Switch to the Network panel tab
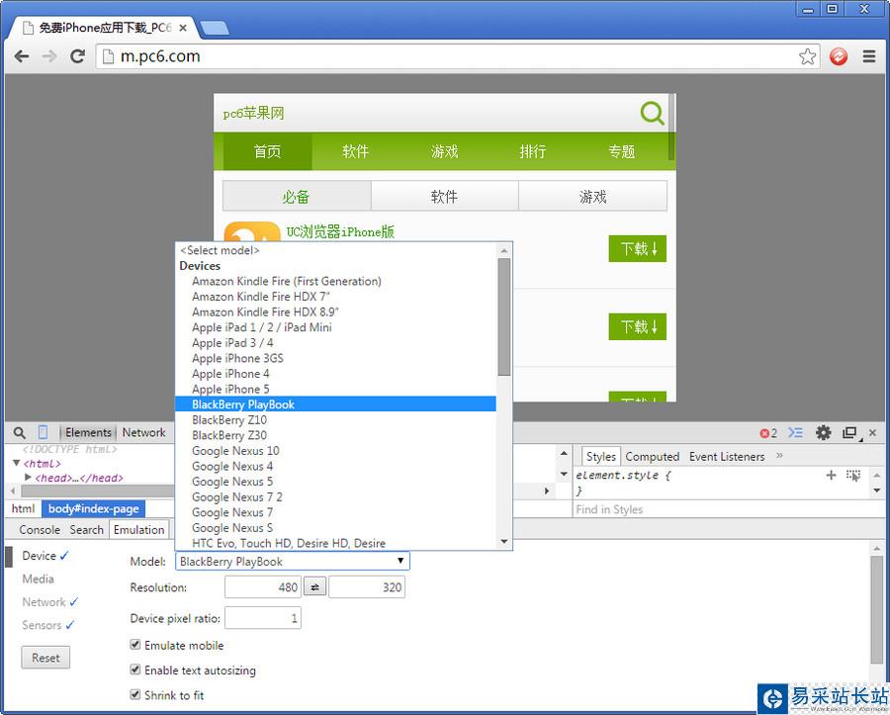 (143, 432)
